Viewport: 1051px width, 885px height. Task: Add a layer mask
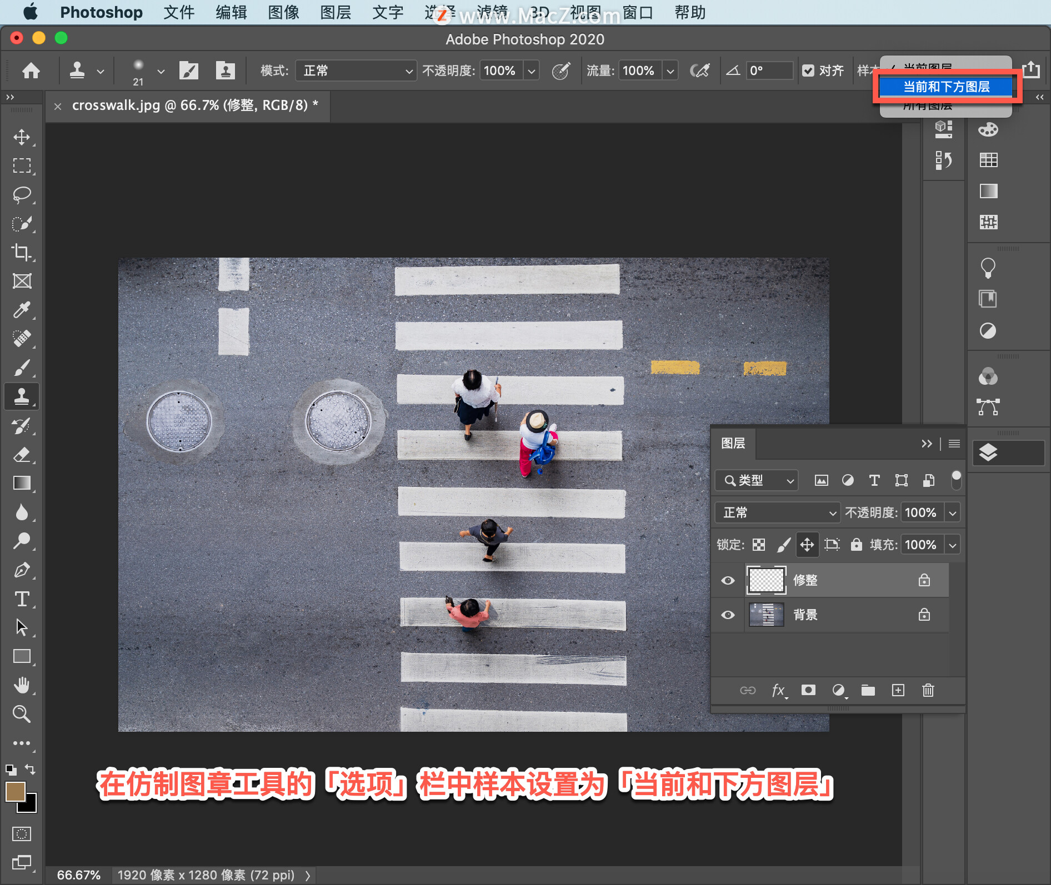(x=808, y=690)
